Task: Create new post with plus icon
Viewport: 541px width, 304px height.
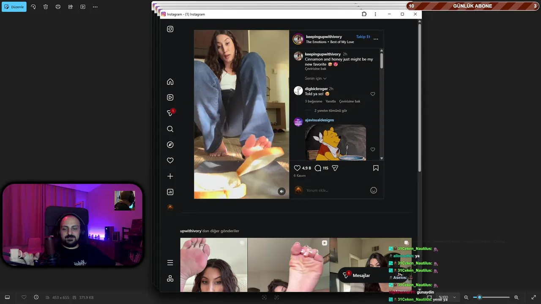Action: (x=170, y=176)
